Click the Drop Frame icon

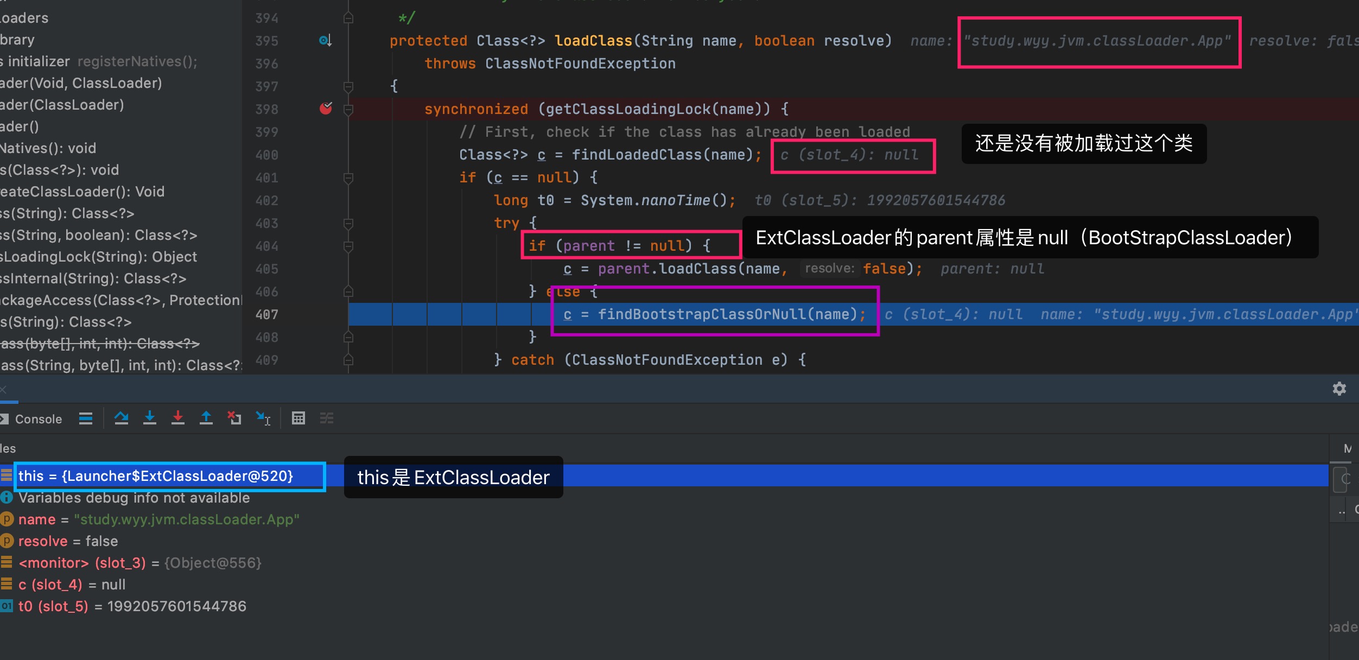click(x=234, y=418)
